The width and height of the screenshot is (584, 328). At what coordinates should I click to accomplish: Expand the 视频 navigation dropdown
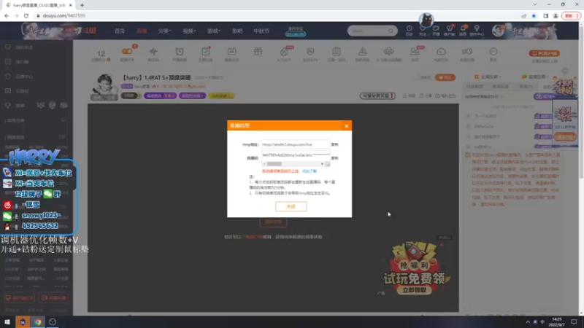189,31
